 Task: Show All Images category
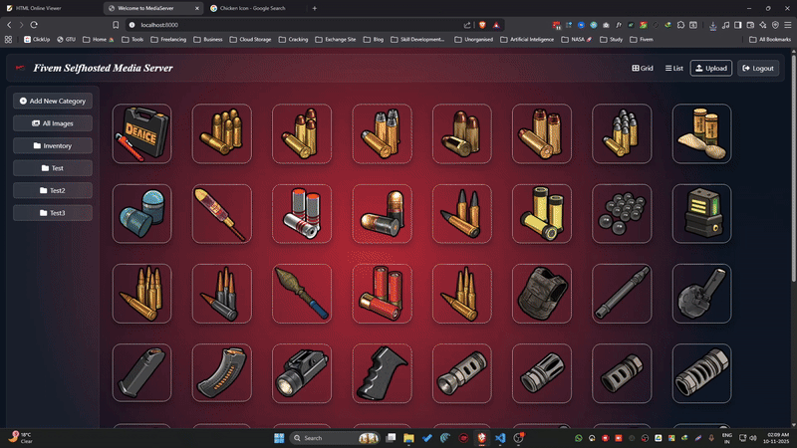coord(53,123)
